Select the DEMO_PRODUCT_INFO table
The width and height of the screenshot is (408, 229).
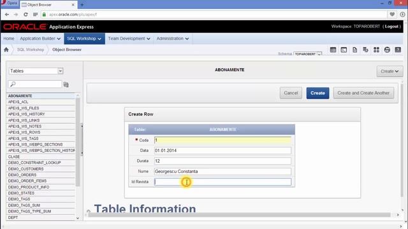(x=41, y=187)
